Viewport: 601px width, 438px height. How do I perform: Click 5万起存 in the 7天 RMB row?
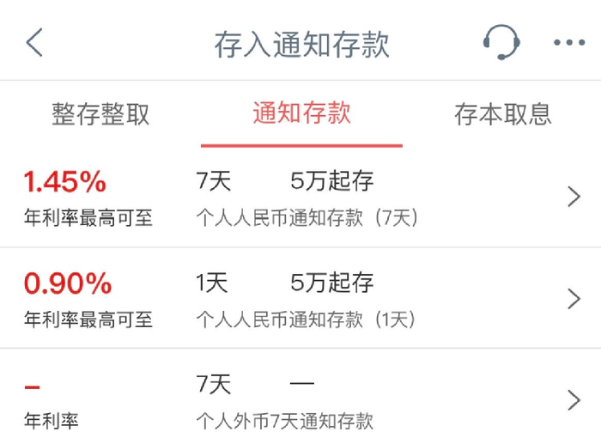click(332, 181)
